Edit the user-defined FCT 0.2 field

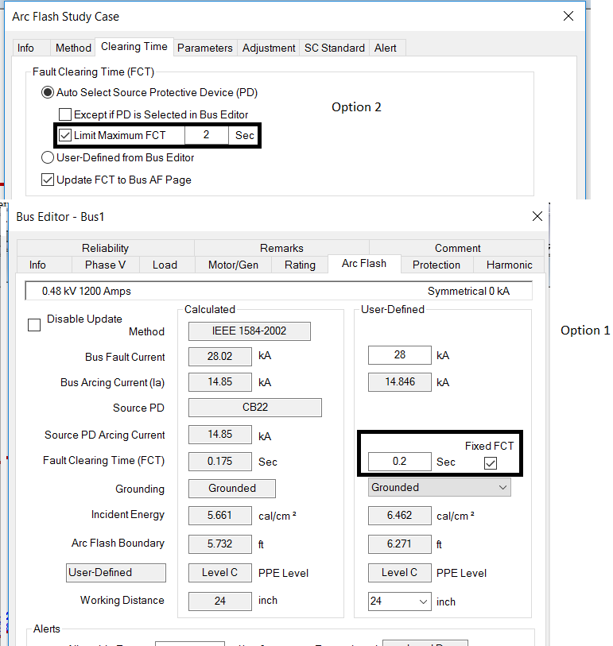(399, 462)
